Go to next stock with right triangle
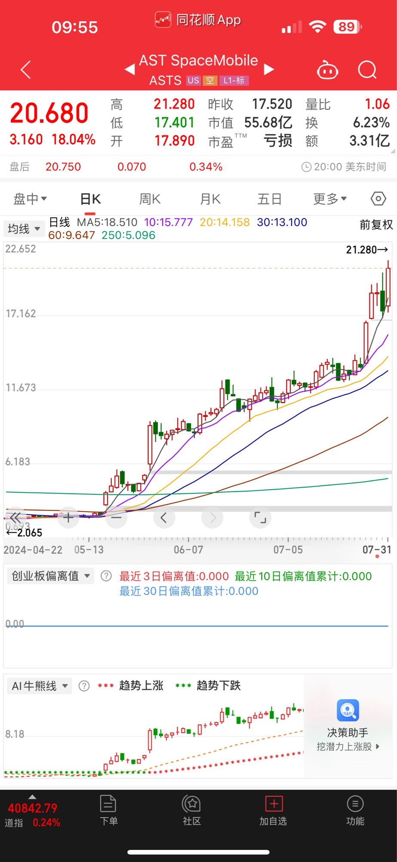The width and height of the screenshot is (397, 862). pyautogui.click(x=269, y=69)
